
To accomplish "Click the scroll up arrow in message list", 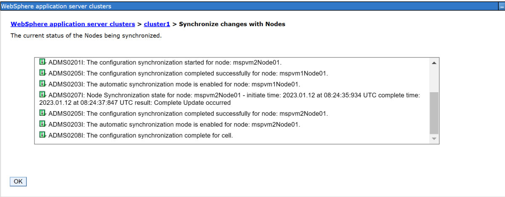I will (x=434, y=63).
